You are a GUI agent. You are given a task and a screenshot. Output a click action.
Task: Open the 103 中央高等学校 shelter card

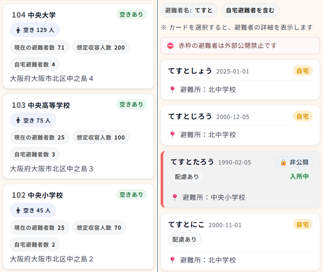pos(78,136)
